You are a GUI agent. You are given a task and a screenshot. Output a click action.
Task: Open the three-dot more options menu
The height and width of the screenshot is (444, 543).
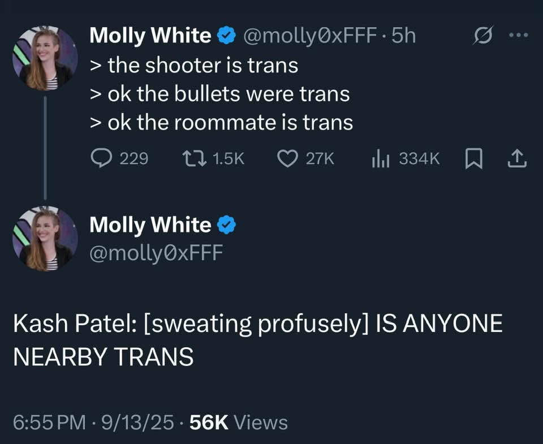pos(518,36)
